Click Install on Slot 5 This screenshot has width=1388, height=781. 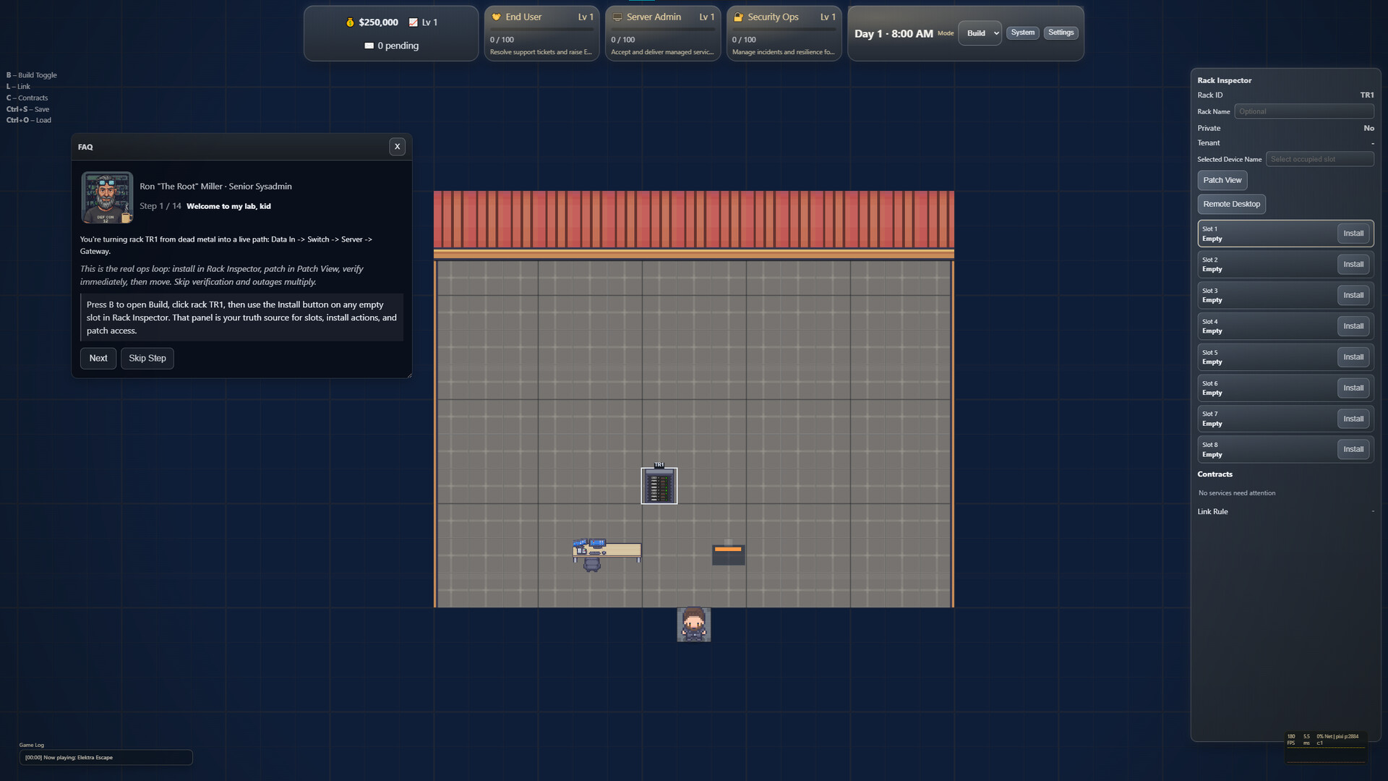point(1353,357)
